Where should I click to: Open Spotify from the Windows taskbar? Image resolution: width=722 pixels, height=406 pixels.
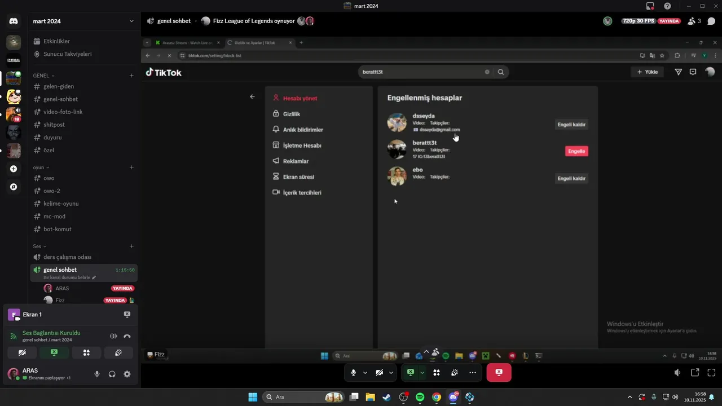pyautogui.click(x=420, y=397)
